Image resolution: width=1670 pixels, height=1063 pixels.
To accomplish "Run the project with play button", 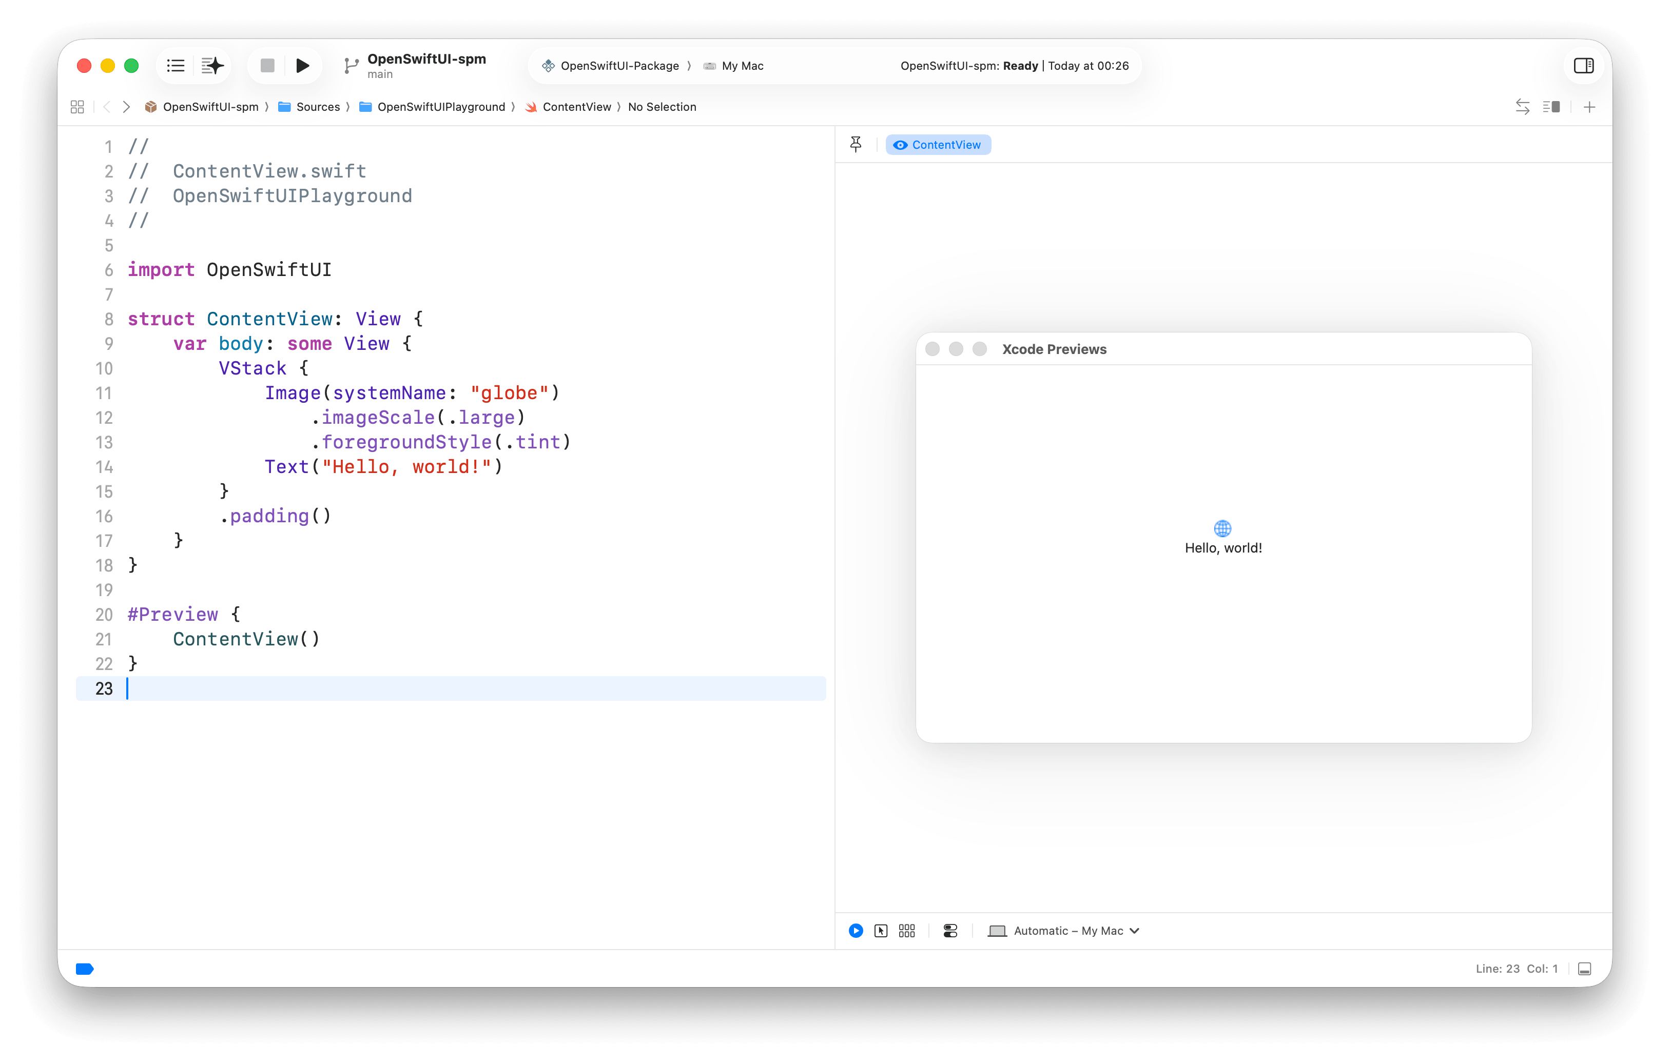I will 302,66.
